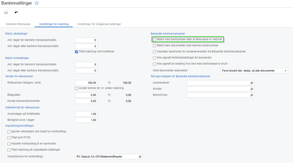This screenshot has height=163, width=293.
Task: Click the Beregnet avvik i dager field
Action: click(86, 120)
